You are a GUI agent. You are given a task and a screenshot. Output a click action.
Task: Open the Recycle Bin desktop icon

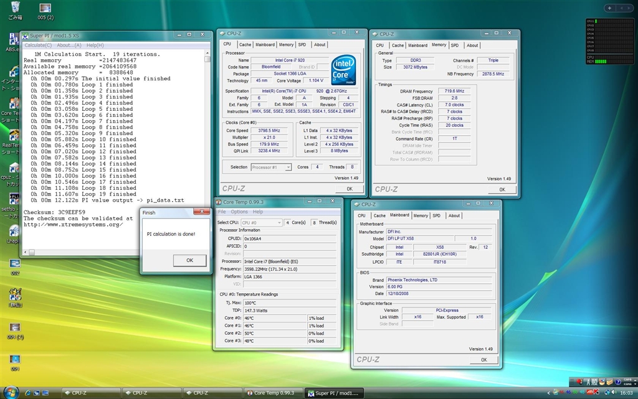[x=16, y=8]
